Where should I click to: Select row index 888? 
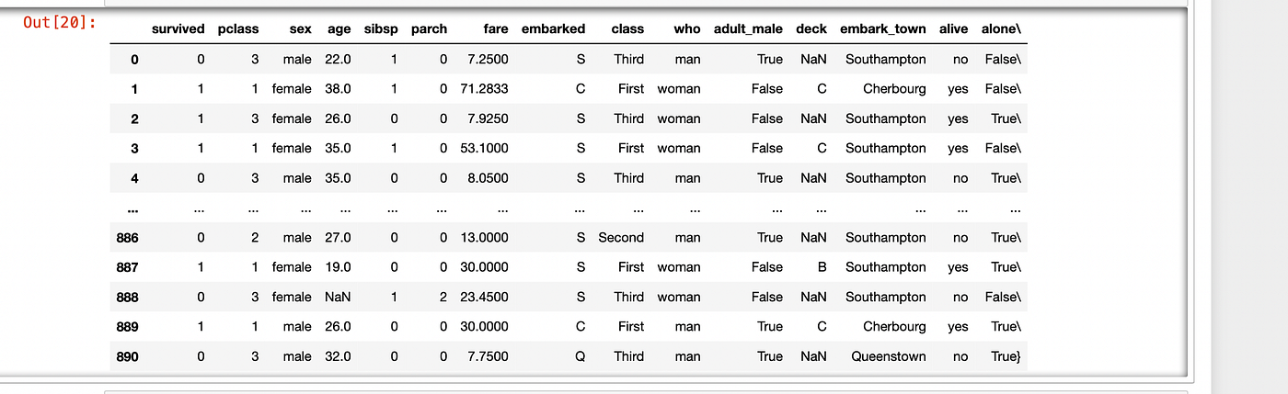click(127, 297)
